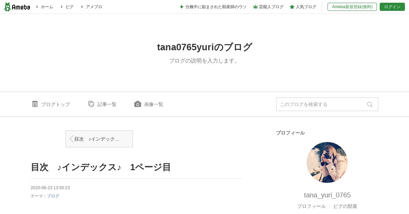The width and height of the screenshot is (409, 214).
Task: Open the アメブロ menu item
Action: tap(94, 7)
